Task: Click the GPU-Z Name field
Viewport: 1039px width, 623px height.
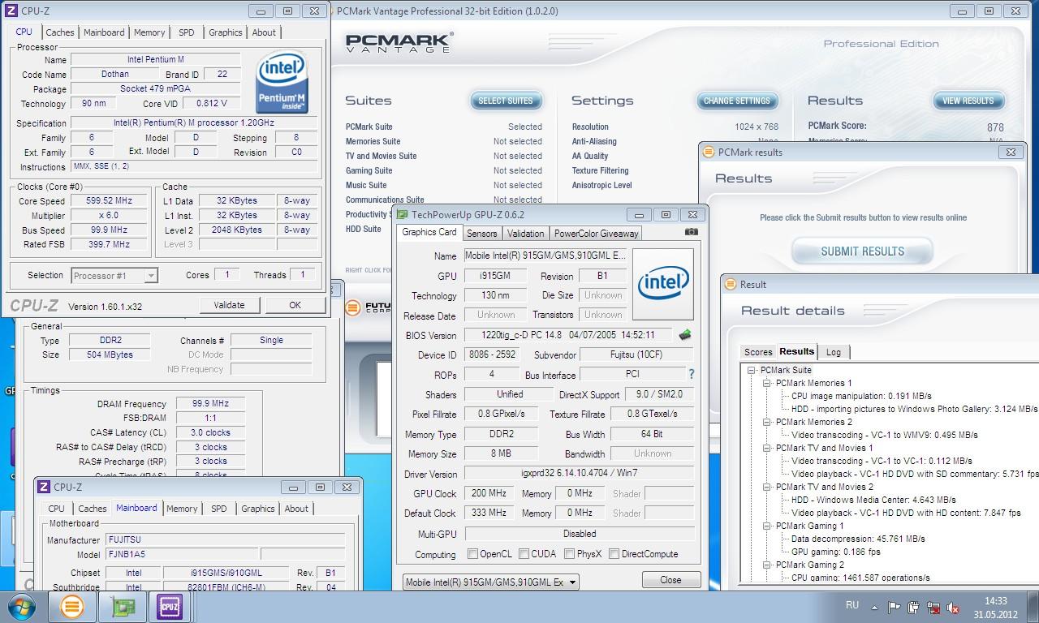Action: click(x=545, y=256)
